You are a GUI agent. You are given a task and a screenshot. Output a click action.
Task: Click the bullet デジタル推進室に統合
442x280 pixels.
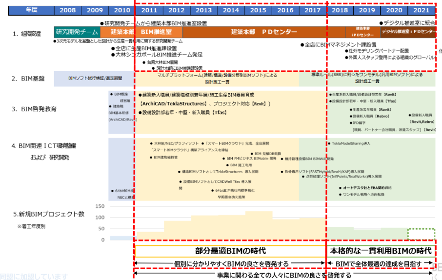click(x=407, y=23)
